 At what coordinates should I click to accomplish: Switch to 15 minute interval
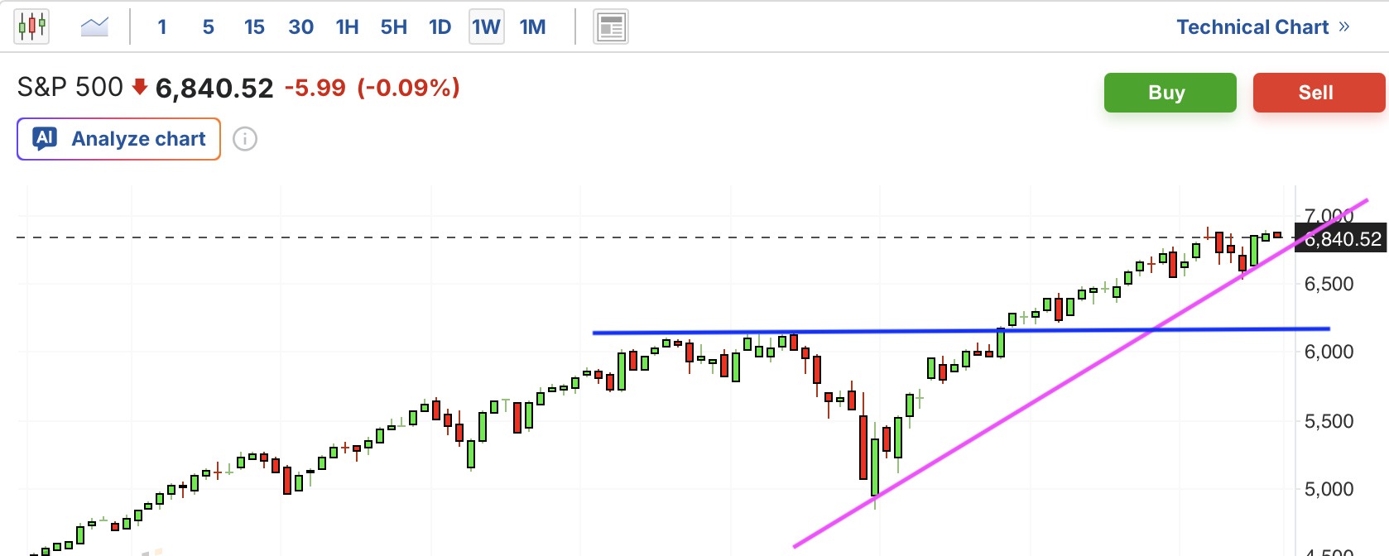(x=254, y=27)
